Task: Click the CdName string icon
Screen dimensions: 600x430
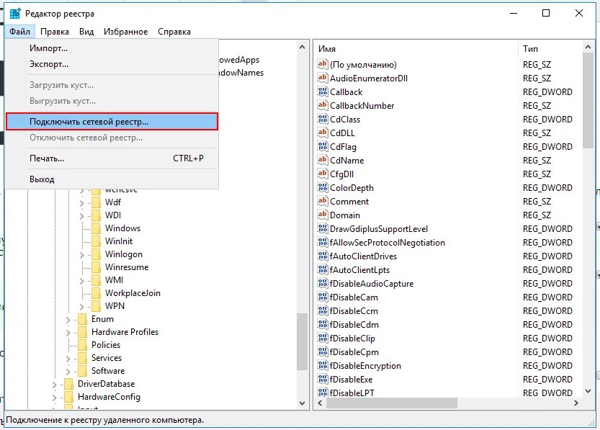Action: 323,160
